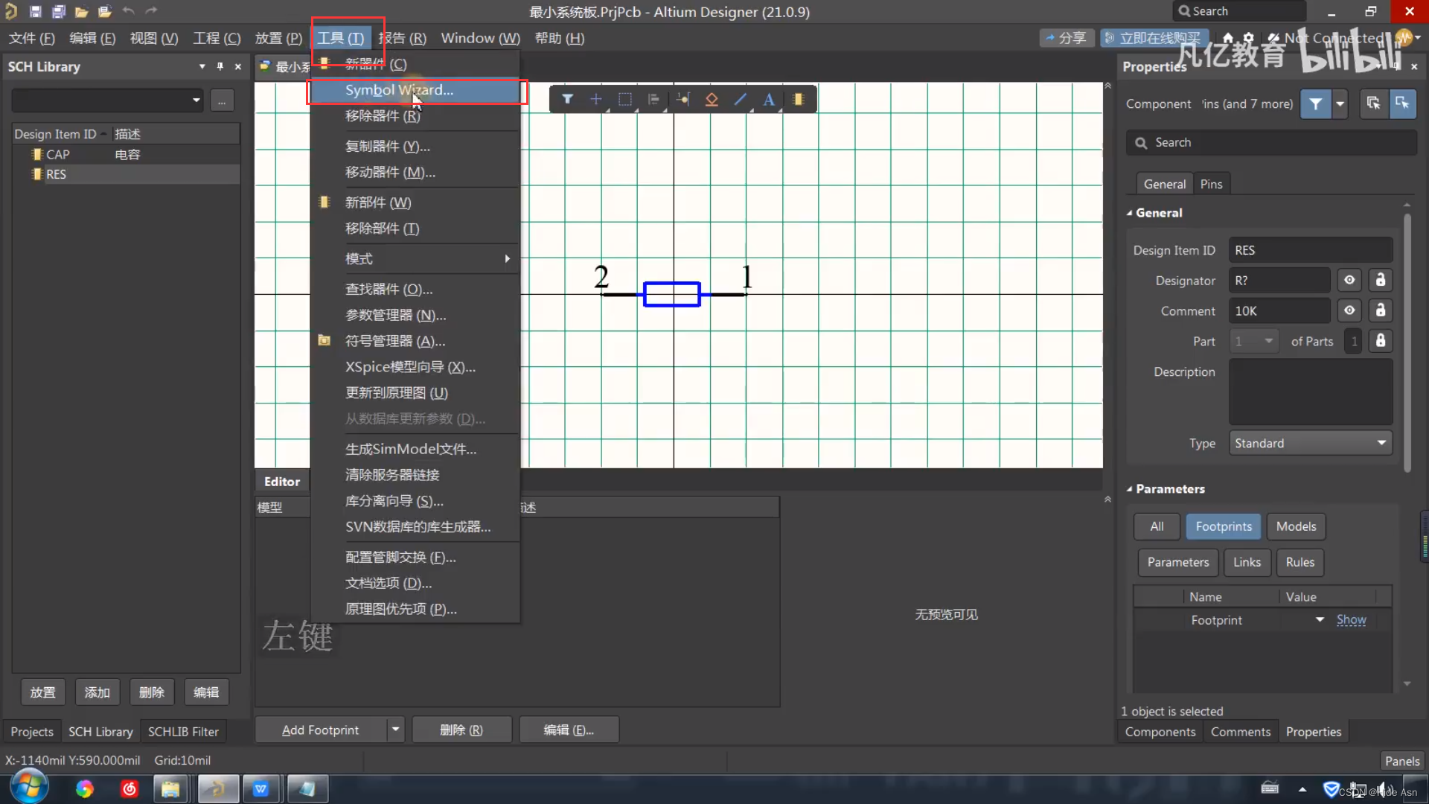
Task: Open the NetEase music taskbar icon
Action: pyautogui.click(x=130, y=788)
